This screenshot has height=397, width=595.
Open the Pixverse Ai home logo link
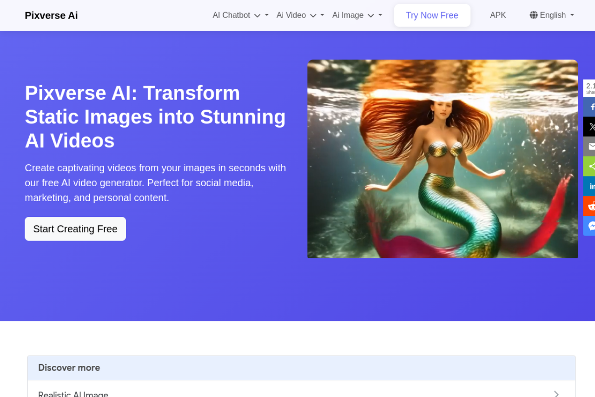pos(51,15)
